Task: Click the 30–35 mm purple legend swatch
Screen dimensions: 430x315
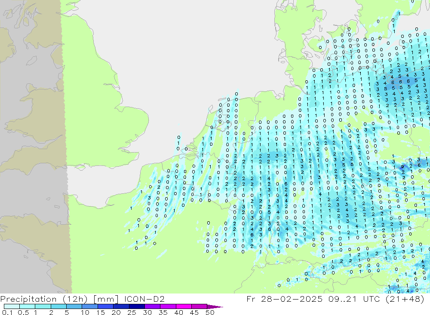Action: (x=153, y=306)
